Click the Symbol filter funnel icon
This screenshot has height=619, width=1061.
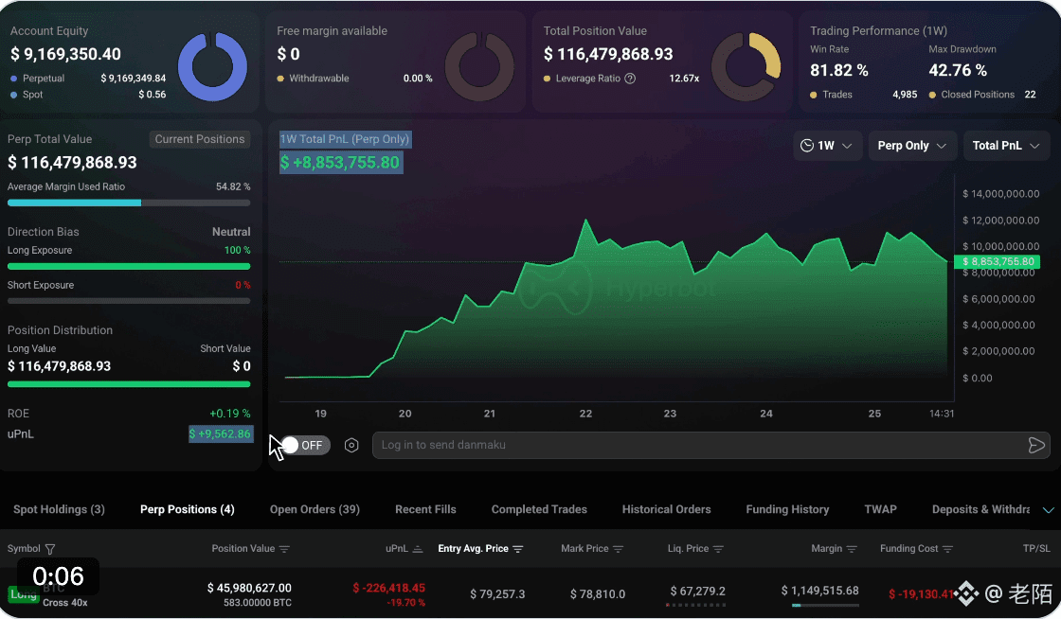click(x=50, y=549)
